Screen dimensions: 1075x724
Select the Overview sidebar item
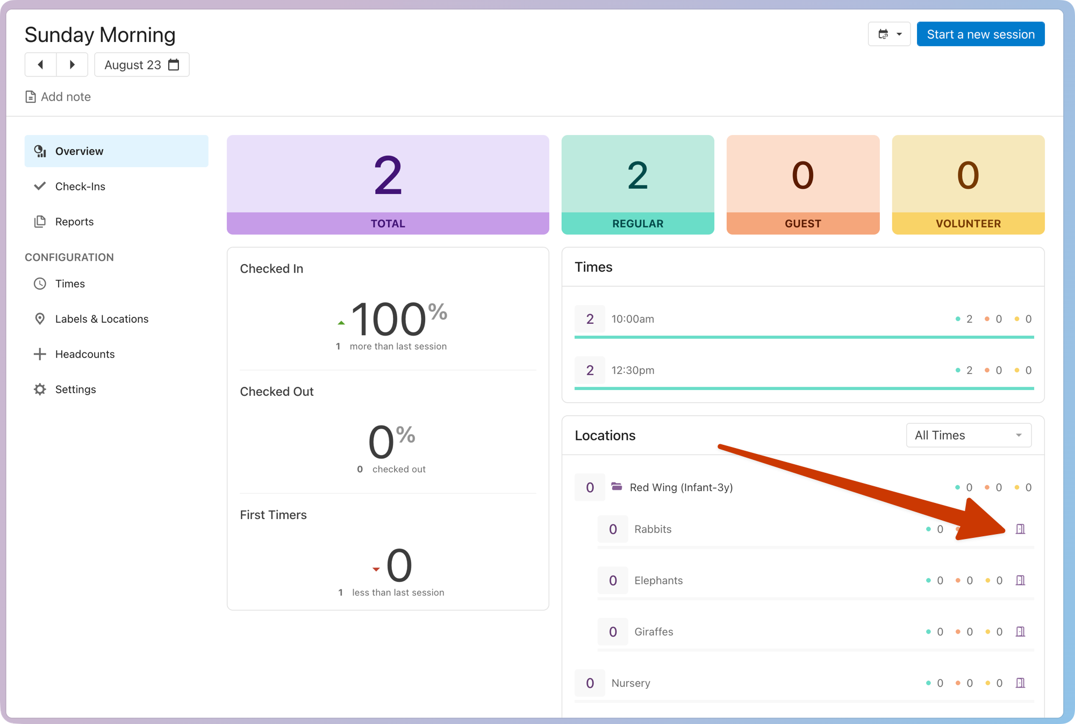pyautogui.click(x=117, y=151)
